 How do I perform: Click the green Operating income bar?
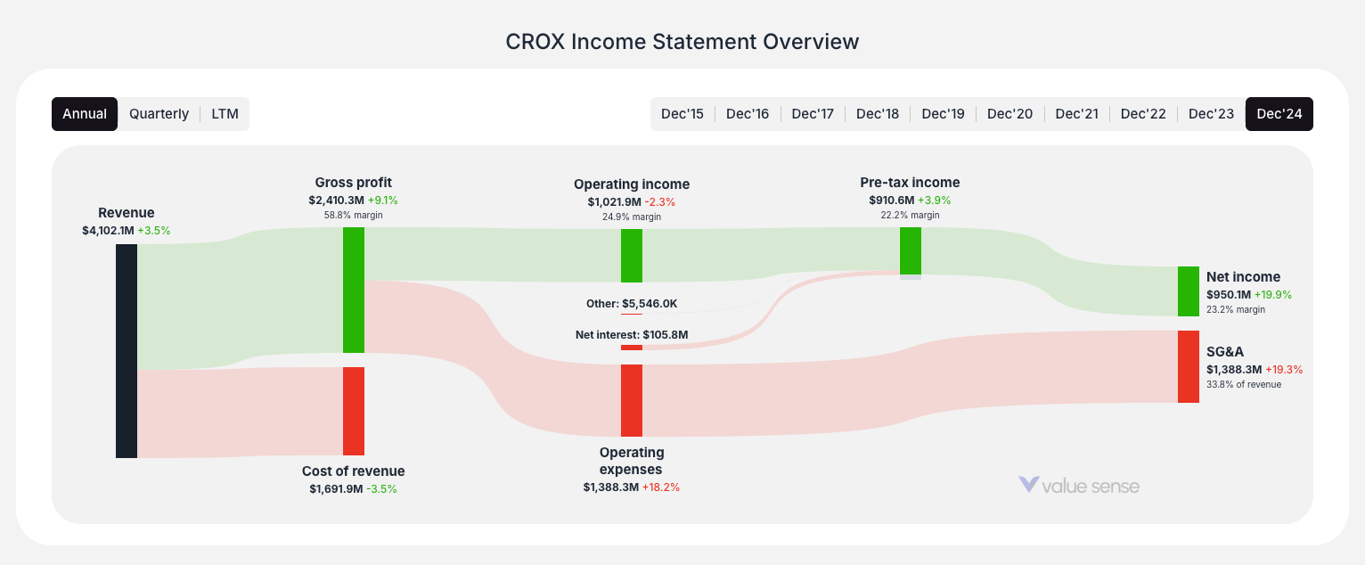632,256
